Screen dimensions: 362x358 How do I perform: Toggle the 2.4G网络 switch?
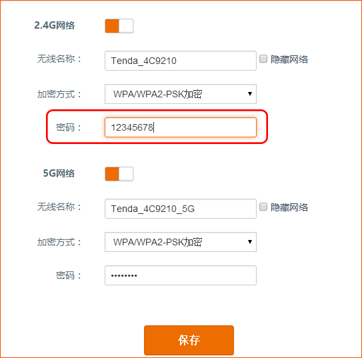point(119,26)
